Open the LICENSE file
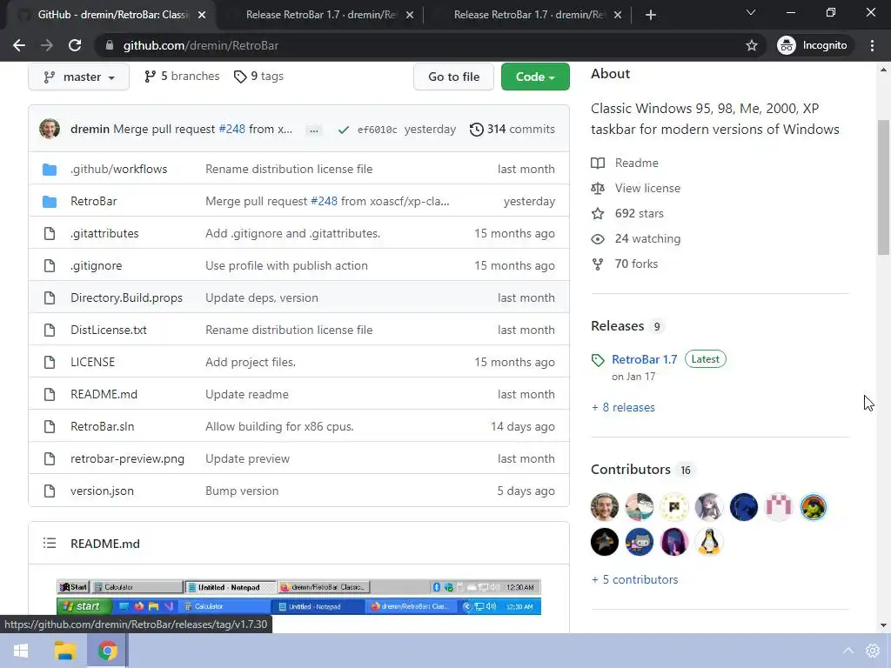The height and width of the screenshot is (668, 891). 92,362
